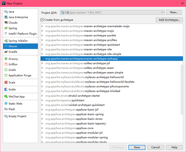Select myfaces-archetype-jsfcomponents row
The height and width of the screenshot is (152, 186).
click(x=112, y=86)
